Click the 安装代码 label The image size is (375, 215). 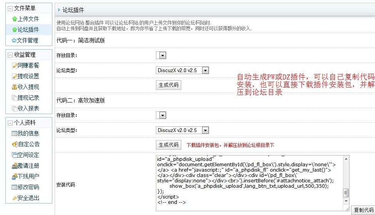[65, 185]
